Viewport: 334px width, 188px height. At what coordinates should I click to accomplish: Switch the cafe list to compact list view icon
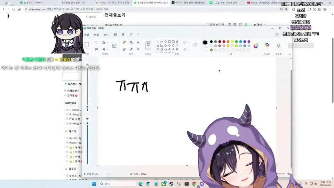[246, 24]
